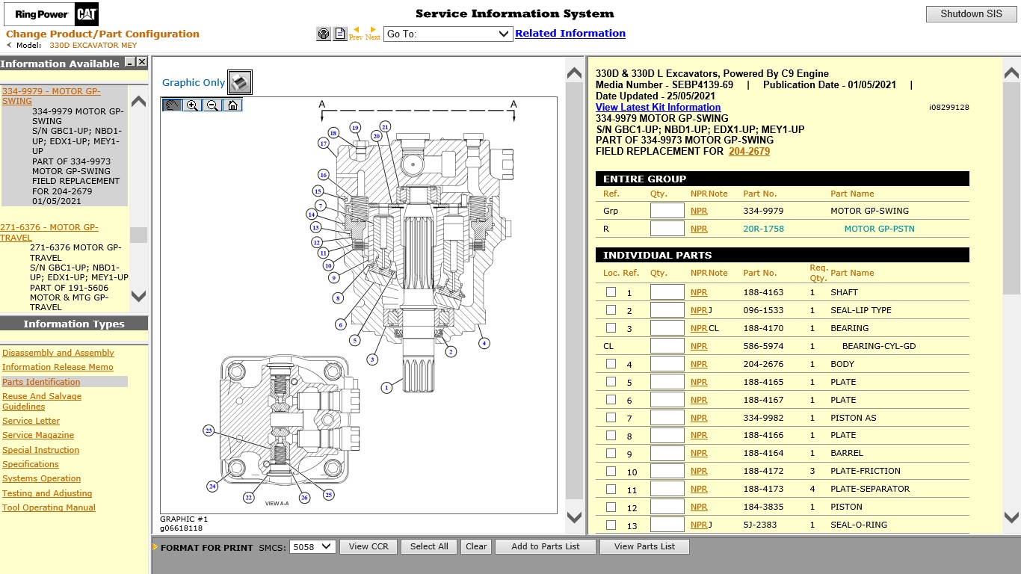Go to the previous document with Prev arrow
Image resolution: width=1021 pixels, height=574 pixels.
(356, 33)
